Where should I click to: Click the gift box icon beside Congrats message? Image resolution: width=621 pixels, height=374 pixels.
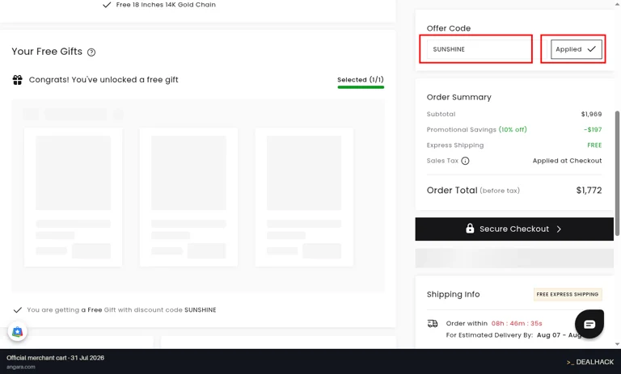point(18,80)
